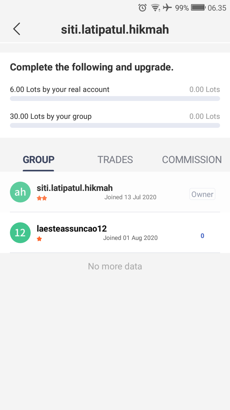Tap the Wi-Fi status icon
This screenshot has width=230, height=410.
tap(156, 8)
